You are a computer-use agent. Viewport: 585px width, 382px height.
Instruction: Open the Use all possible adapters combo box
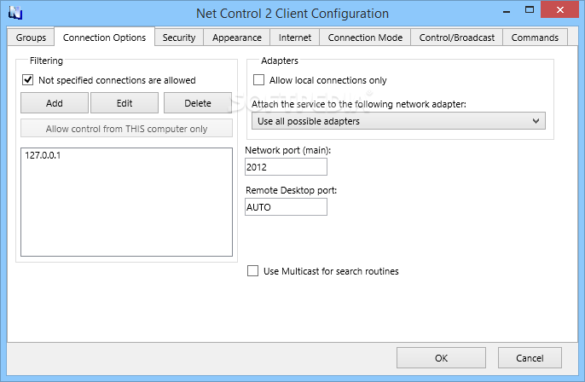[398, 121]
